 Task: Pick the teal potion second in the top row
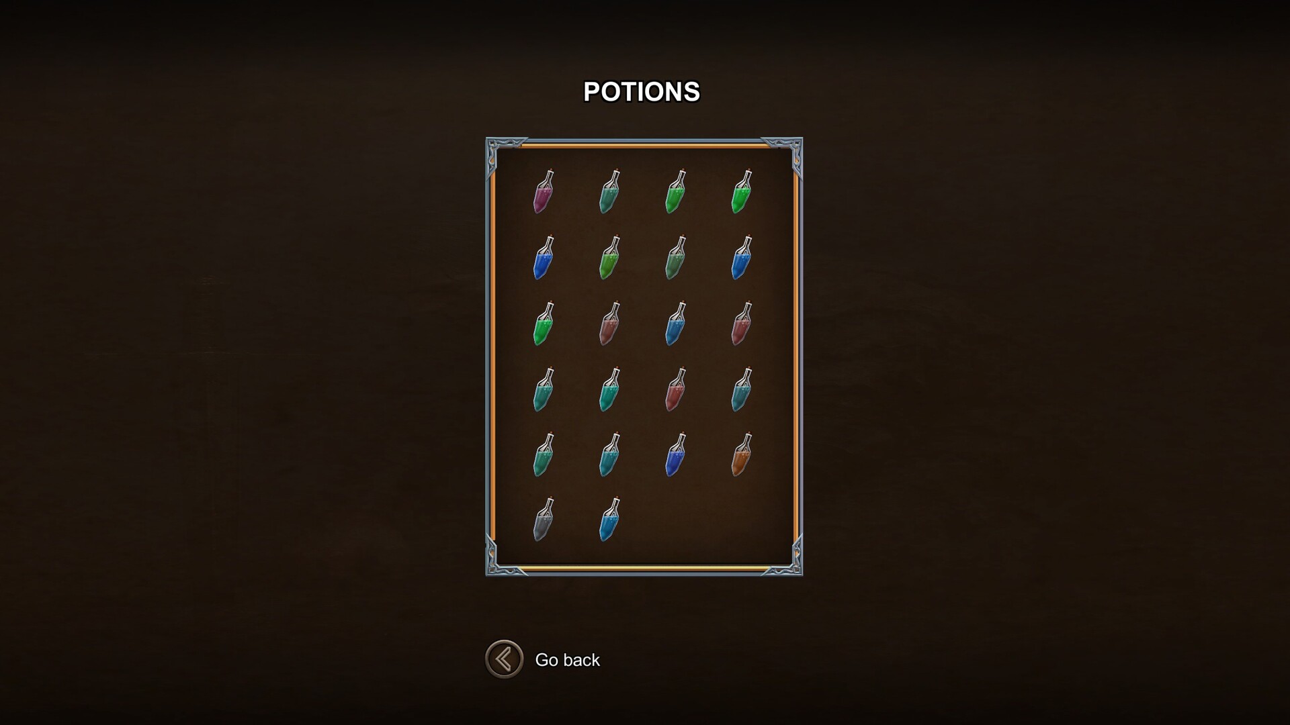coord(609,192)
